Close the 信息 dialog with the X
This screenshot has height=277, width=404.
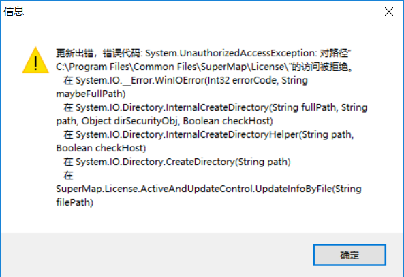[389, 12]
